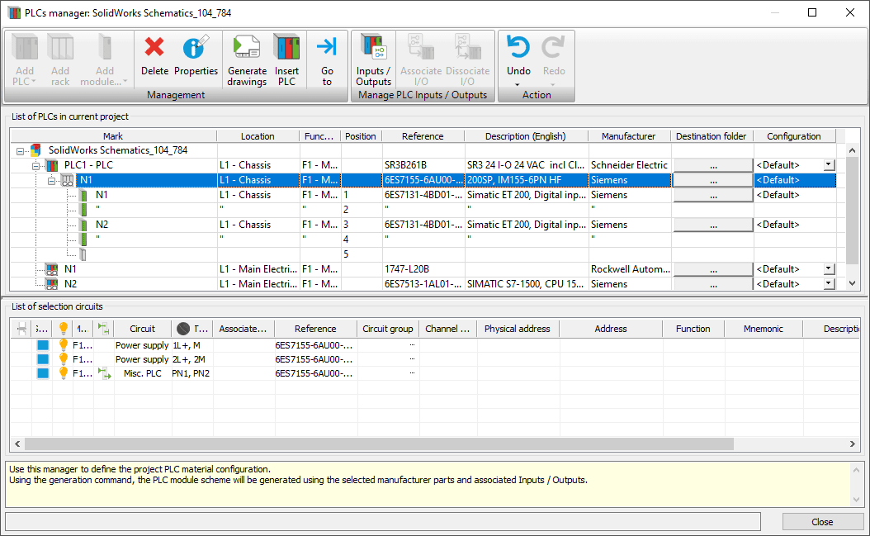Click the Circuit group column header
This screenshot has height=536, width=870.
[388, 329]
